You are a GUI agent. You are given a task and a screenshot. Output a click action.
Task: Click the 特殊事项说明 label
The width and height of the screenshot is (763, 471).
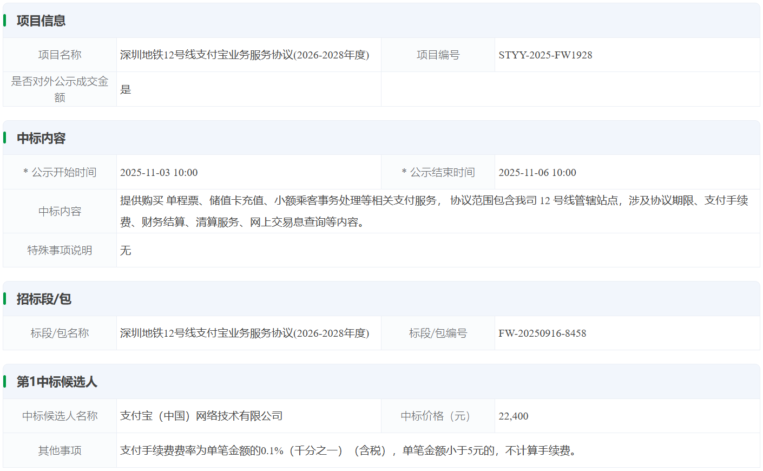coord(60,250)
